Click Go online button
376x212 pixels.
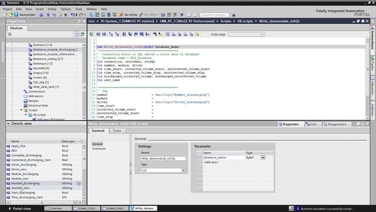(128, 15)
